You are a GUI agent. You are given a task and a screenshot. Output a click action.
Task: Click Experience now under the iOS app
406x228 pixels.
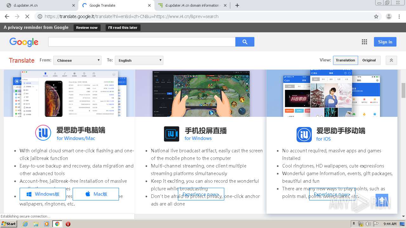pyautogui.click(x=332, y=194)
